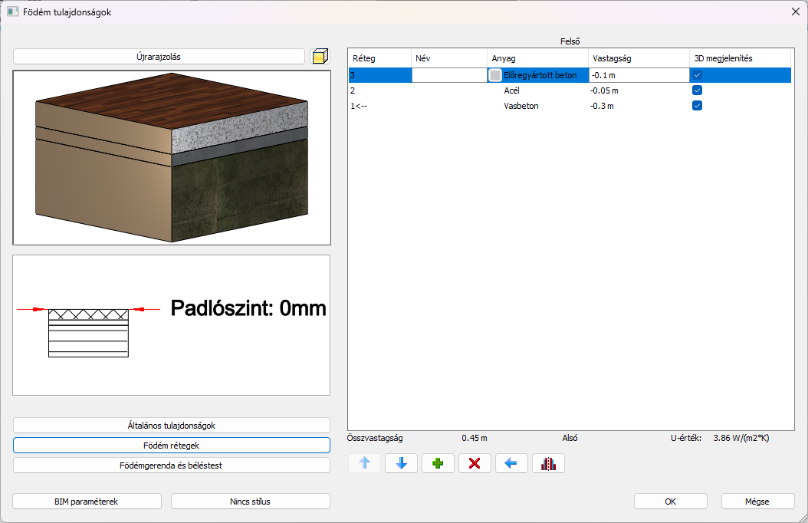
Task: Cancel with the Mégse button
Action: [757, 502]
